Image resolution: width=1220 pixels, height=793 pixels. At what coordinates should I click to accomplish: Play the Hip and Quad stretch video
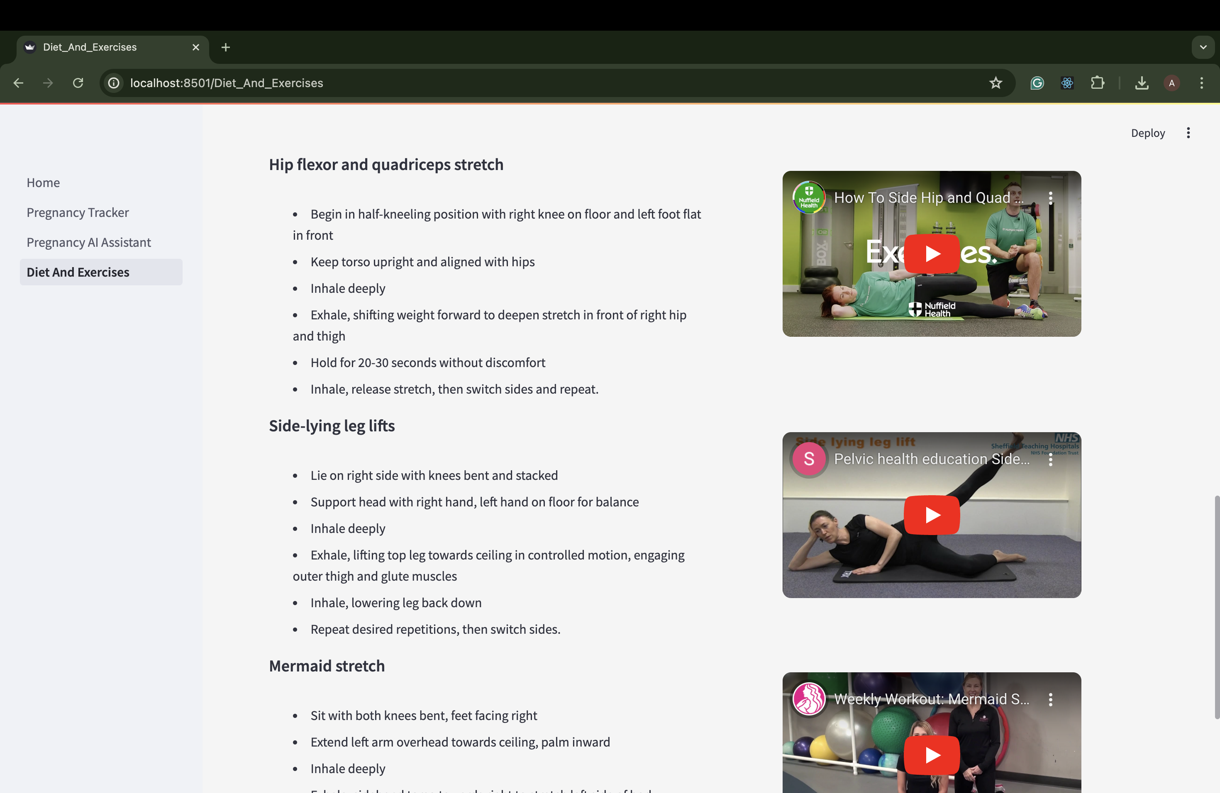click(932, 253)
